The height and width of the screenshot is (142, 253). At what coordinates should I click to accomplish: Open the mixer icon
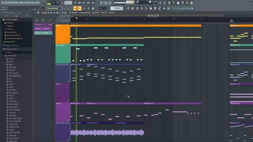point(142,8)
